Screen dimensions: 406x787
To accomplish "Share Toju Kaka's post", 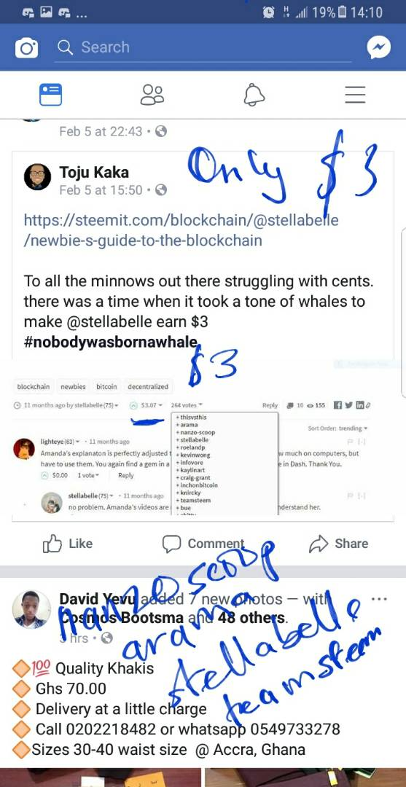I will click(x=339, y=544).
